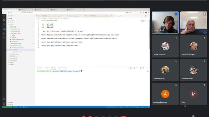Click the browser reload button
209x117 pixels.
9,13
